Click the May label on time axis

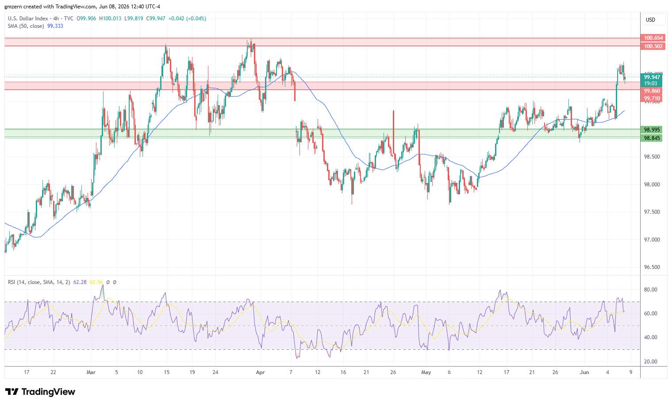426,372
